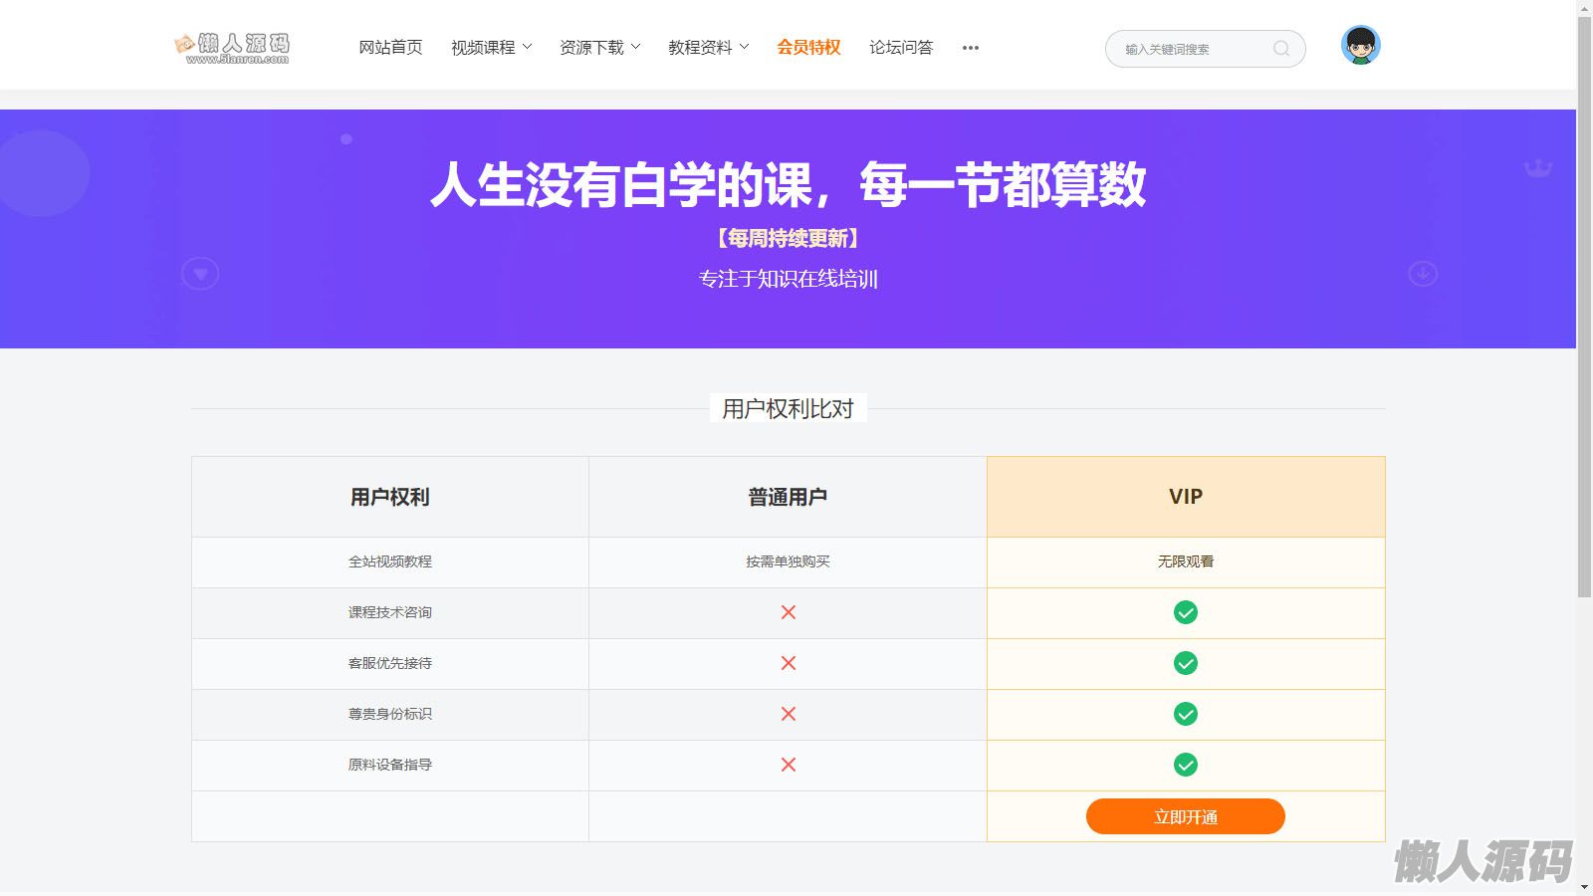Screen dimensions: 1593x896
Task: Select the 尊贵身份标识 row label
Action: point(390,714)
